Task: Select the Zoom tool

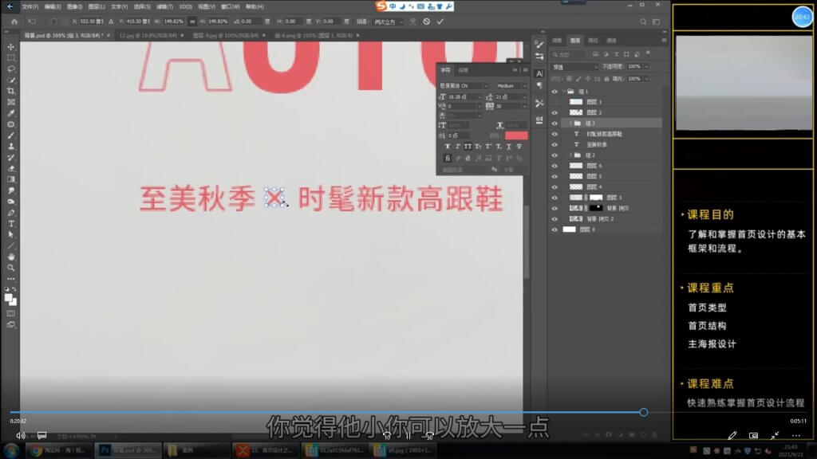Action: (x=11, y=268)
